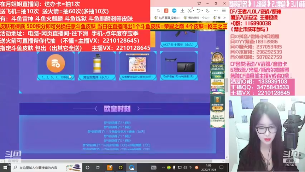Screen dimensions: 305x172
Task: Select the 1、3、5、7、10积分 prize card
Action: (56, 66)
